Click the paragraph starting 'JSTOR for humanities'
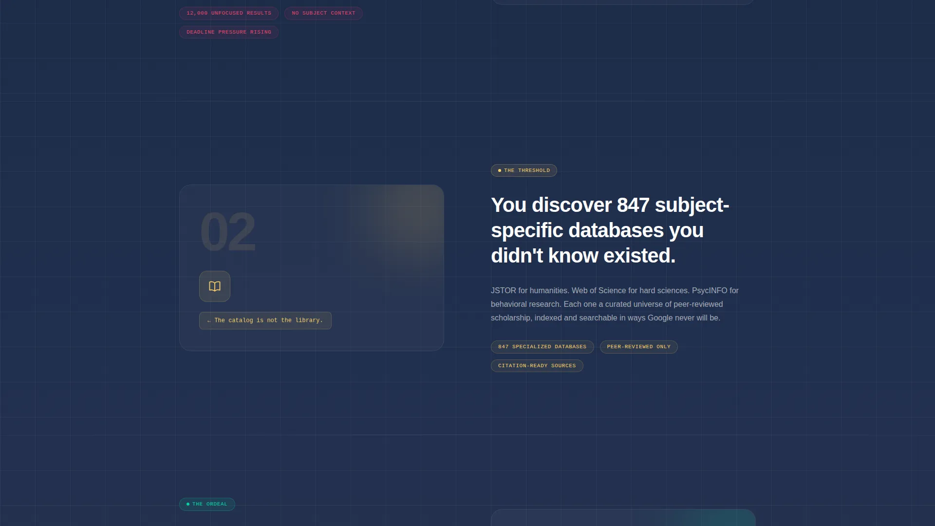The width and height of the screenshot is (935, 526). [x=615, y=304]
